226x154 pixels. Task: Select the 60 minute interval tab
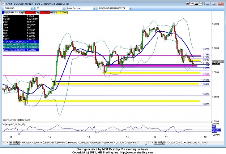(189, 143)
